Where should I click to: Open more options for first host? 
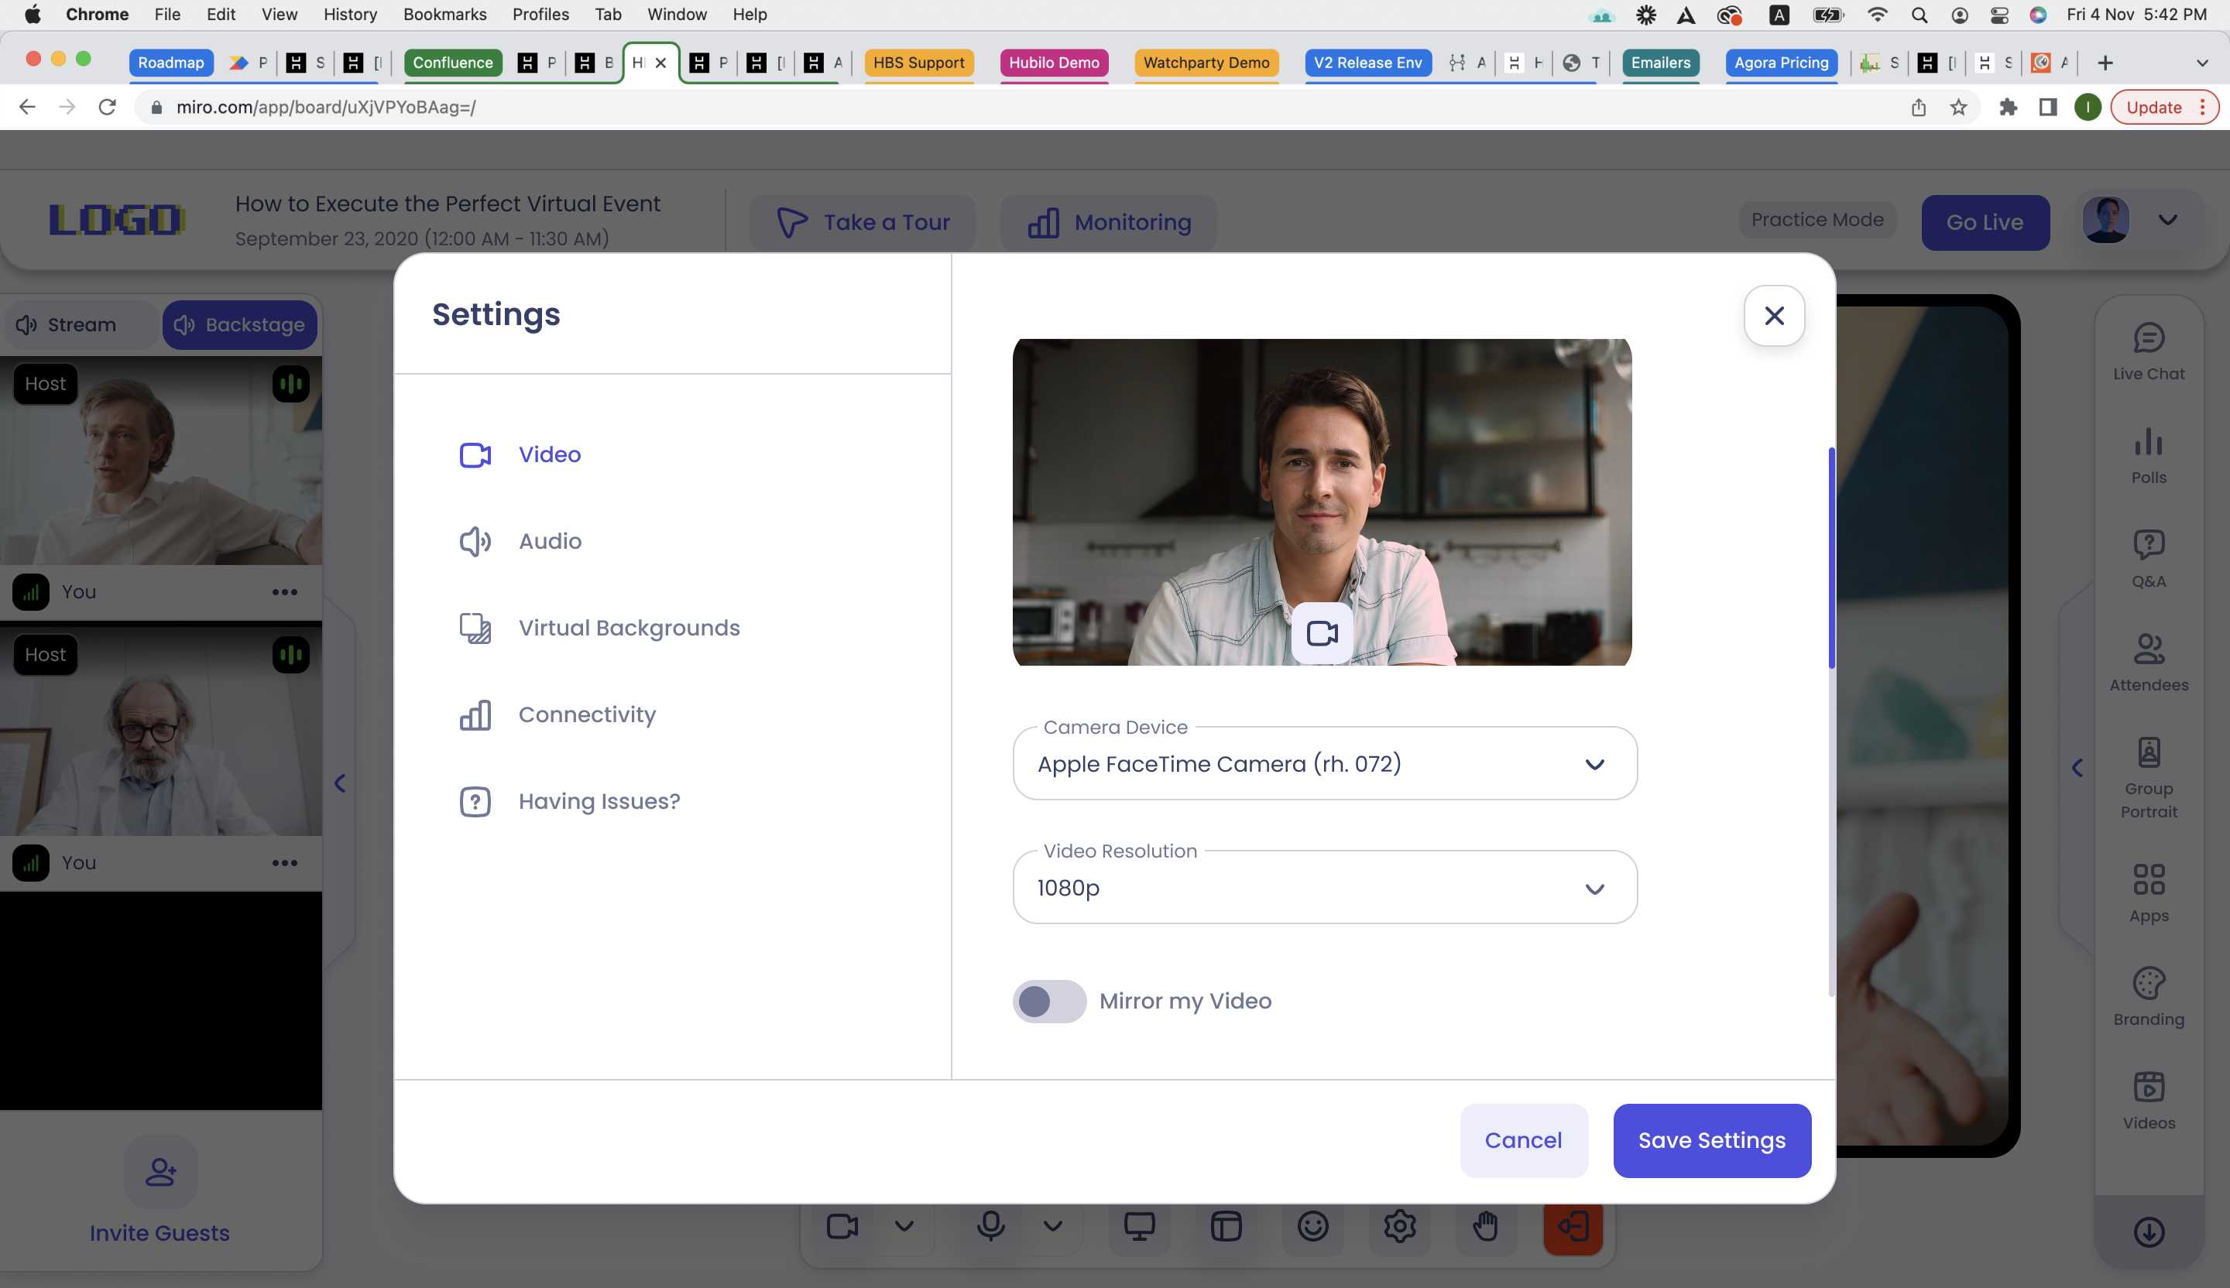(x=284, y=592)
